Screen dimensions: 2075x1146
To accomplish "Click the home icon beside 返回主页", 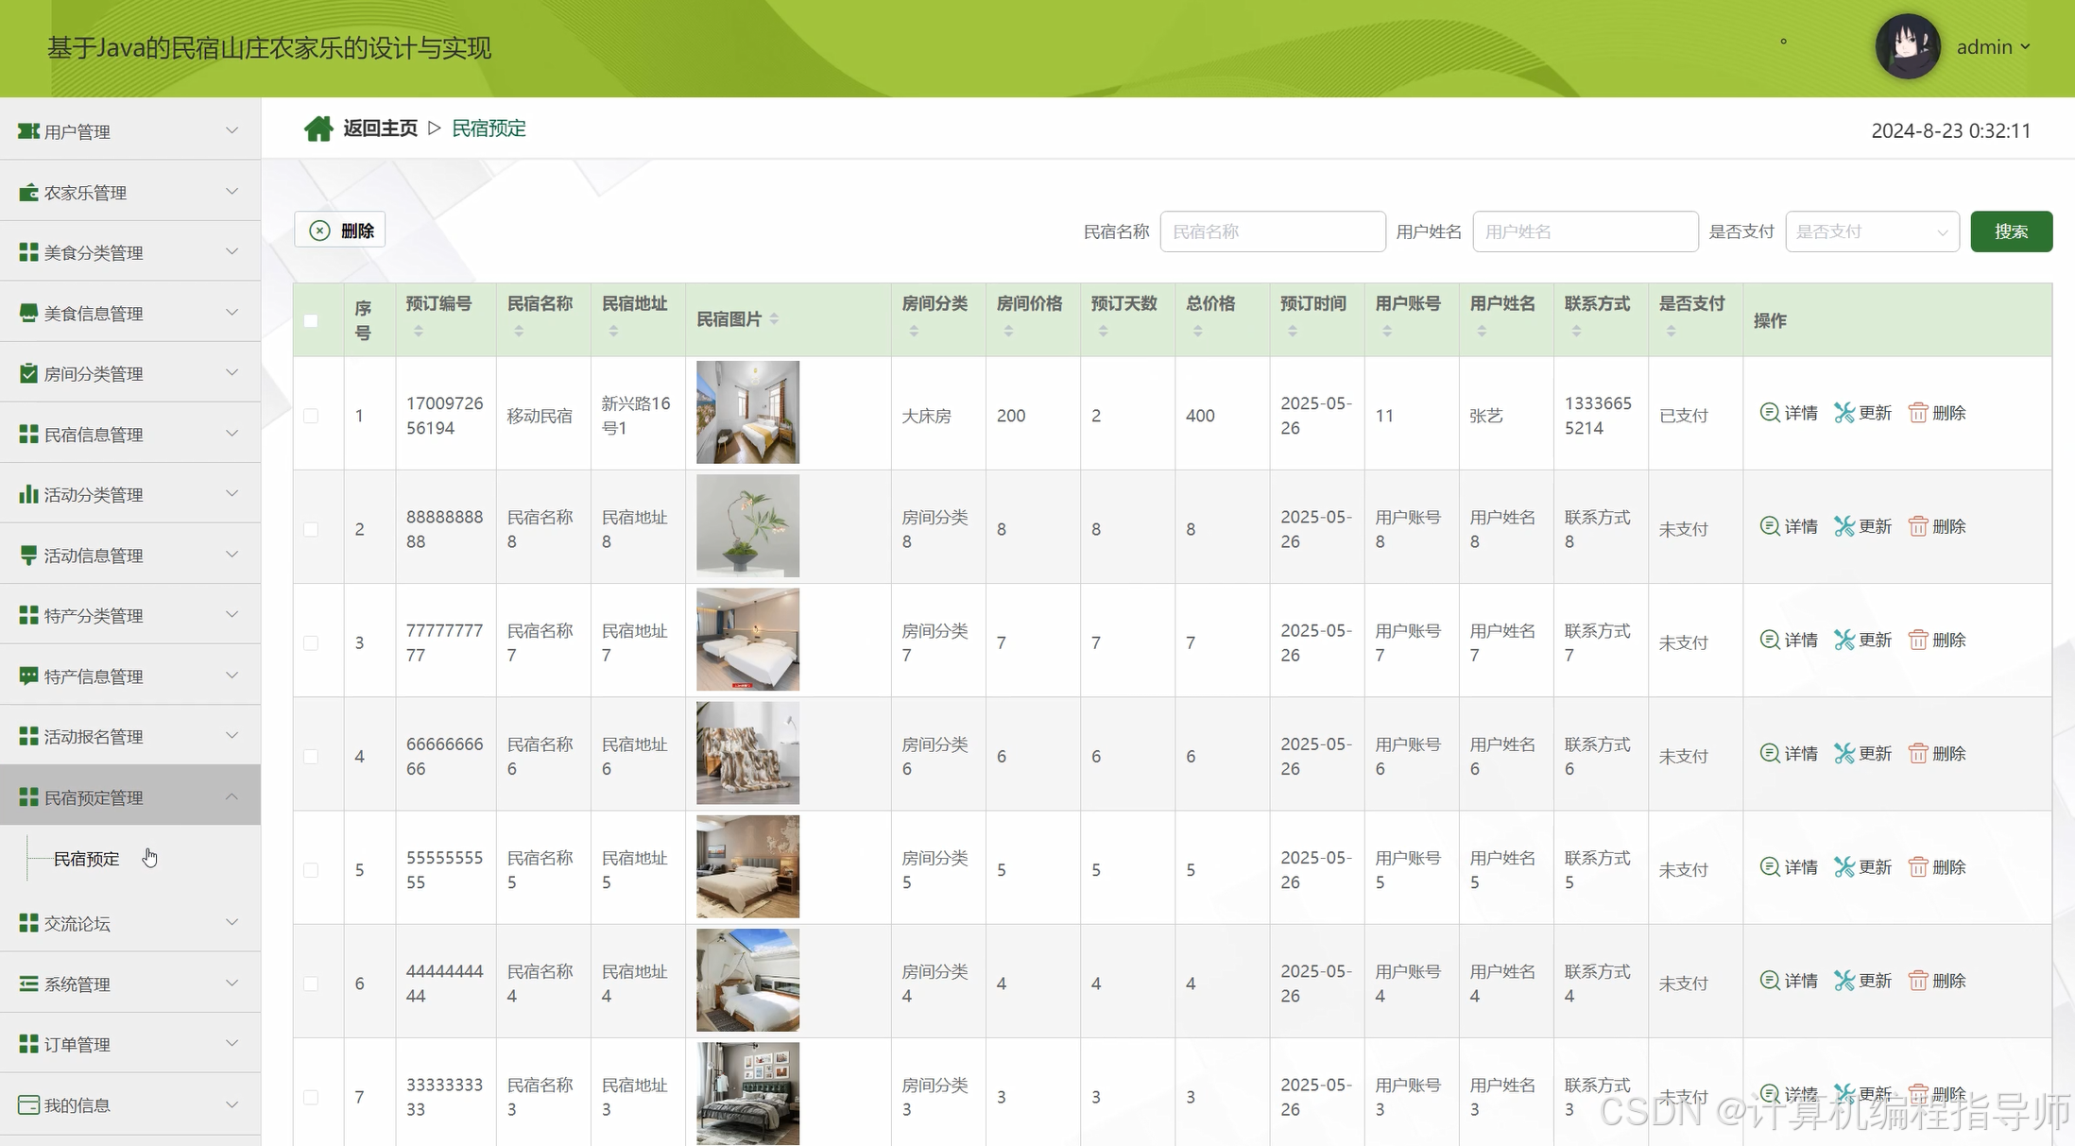I will pyautogui.click(x=318, y=128).
